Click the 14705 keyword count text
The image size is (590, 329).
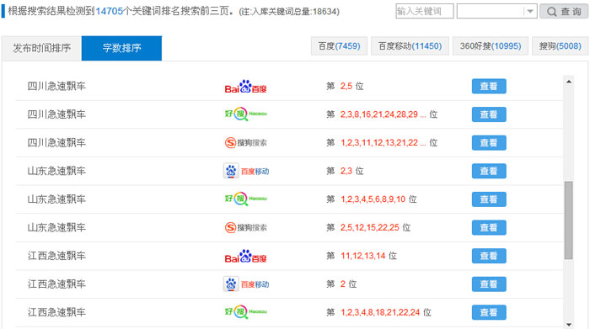point(109,11)
